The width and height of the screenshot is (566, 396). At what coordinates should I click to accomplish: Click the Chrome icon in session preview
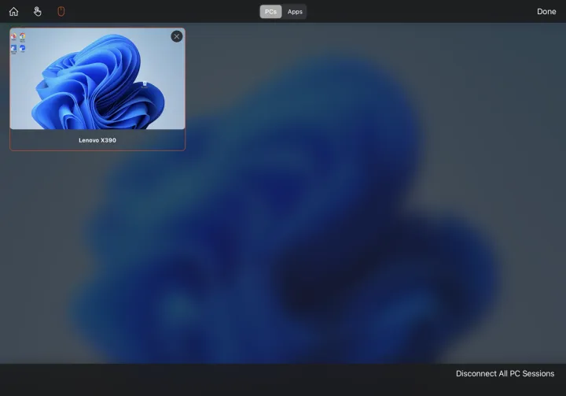pos(22,37)
